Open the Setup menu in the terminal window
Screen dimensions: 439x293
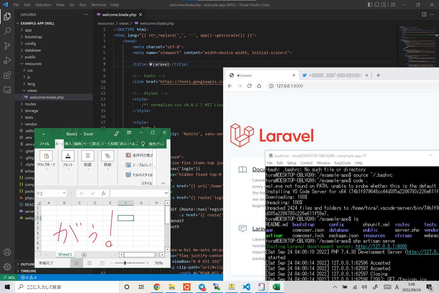(292, 163)
